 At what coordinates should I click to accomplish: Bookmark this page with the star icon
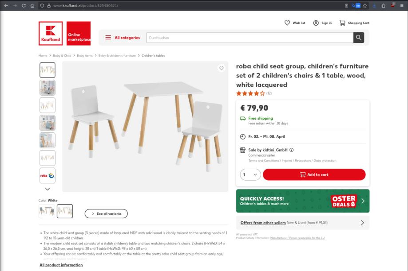(365, 5)
